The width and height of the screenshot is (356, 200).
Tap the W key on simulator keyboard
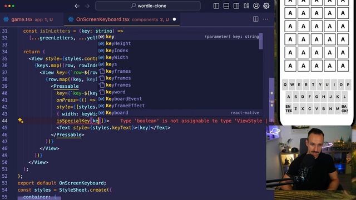(292, 85)
